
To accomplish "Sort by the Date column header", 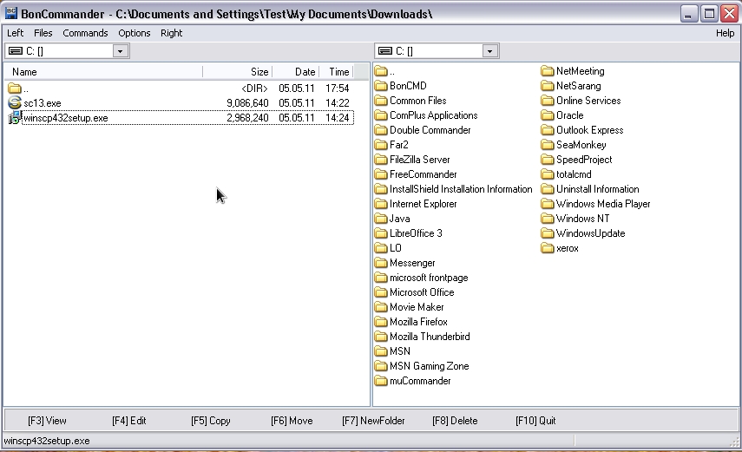I will coord(296,71).
